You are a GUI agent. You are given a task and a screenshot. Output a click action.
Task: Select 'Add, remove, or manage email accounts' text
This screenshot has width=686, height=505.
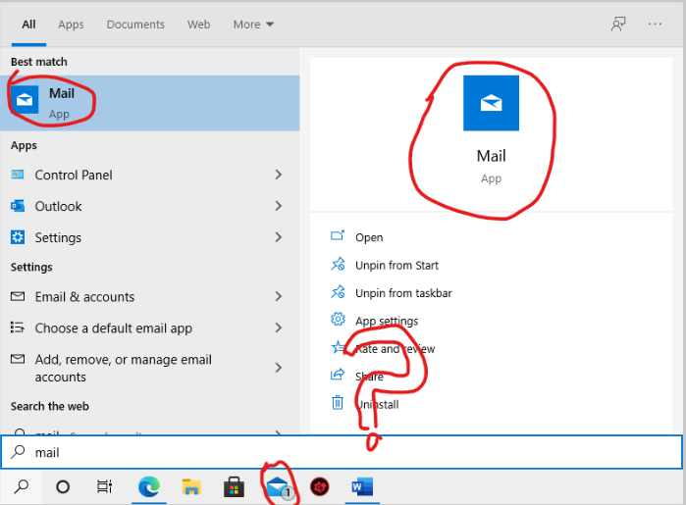123,368
